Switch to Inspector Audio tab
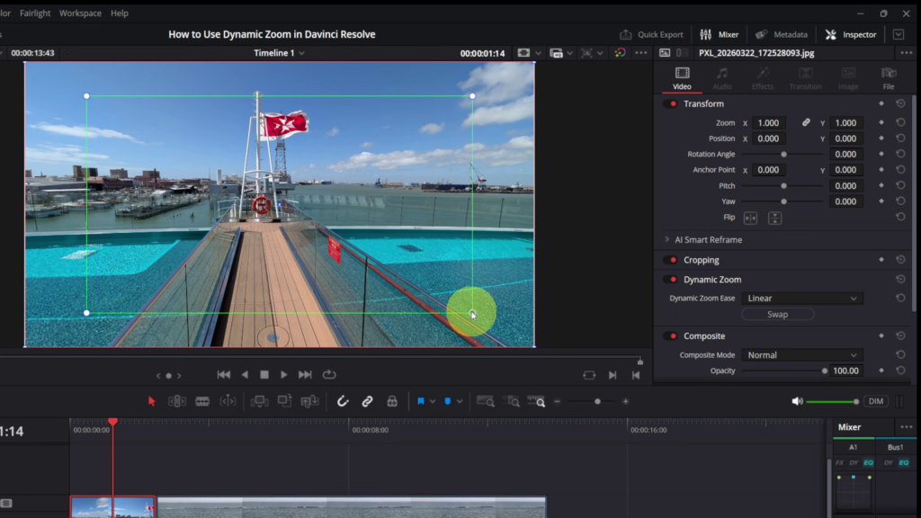The width and height of the screenshot is (921, 518). [x=722, y=78]
